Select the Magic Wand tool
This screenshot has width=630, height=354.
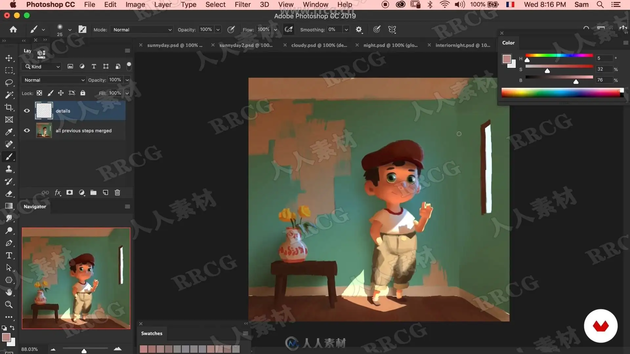(x=9, y=95)
